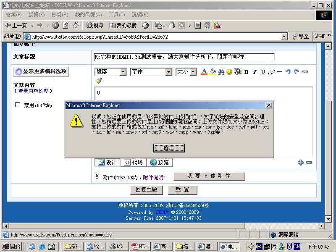Toggle bold formatting in editor

[247, 72]
